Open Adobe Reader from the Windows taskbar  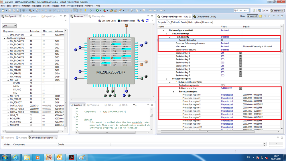point(71,157)
